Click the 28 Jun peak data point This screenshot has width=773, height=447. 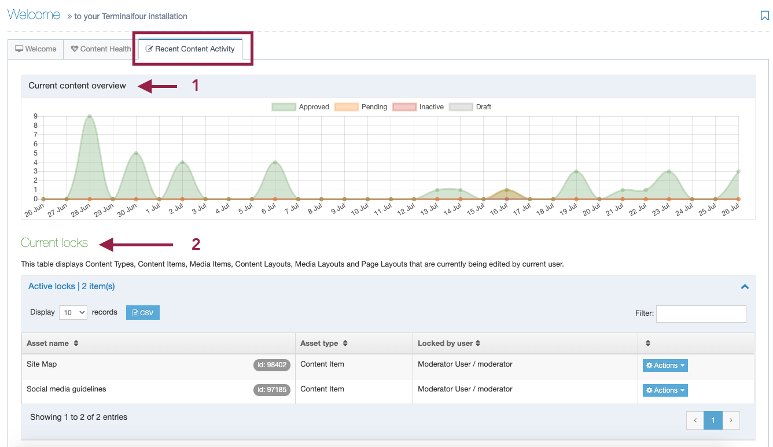90,116
